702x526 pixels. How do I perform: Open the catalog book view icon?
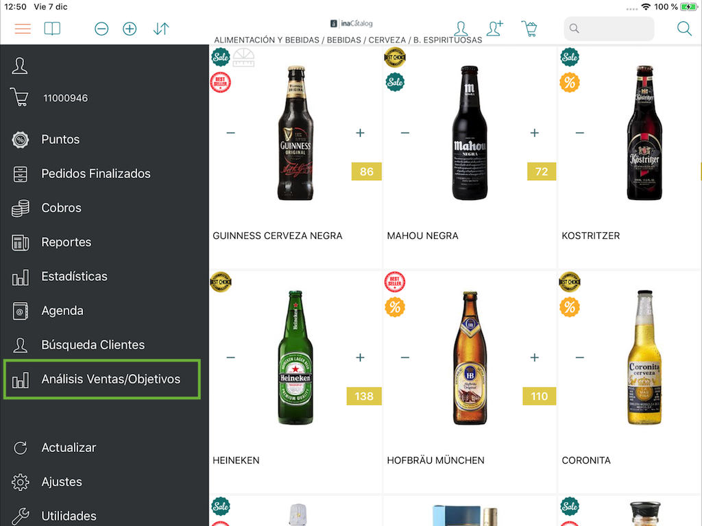tap(52, 29)
